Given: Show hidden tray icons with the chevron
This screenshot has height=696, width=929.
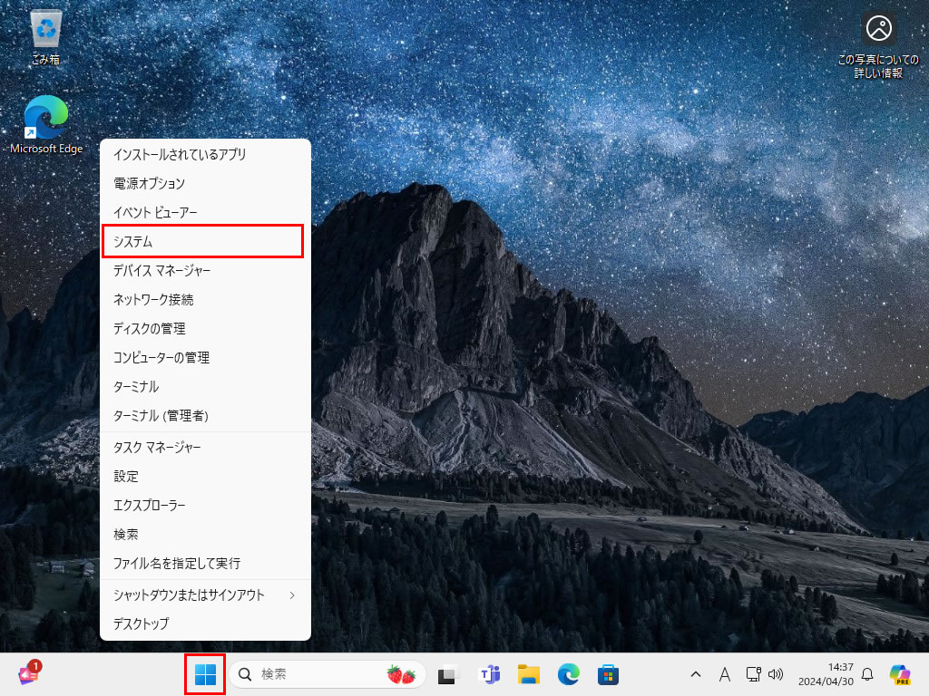Looking at the screenshot, I should point(695,674).
